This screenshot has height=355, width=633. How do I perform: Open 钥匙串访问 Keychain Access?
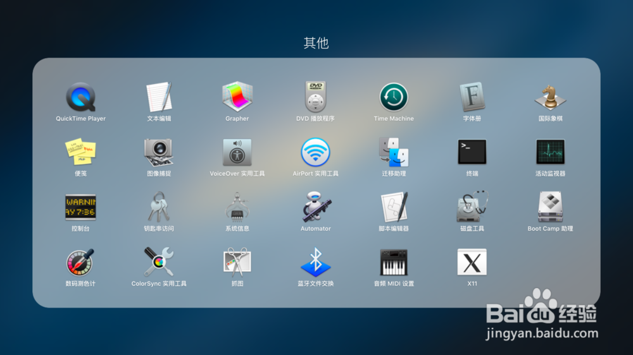click(x=159, y=207)
